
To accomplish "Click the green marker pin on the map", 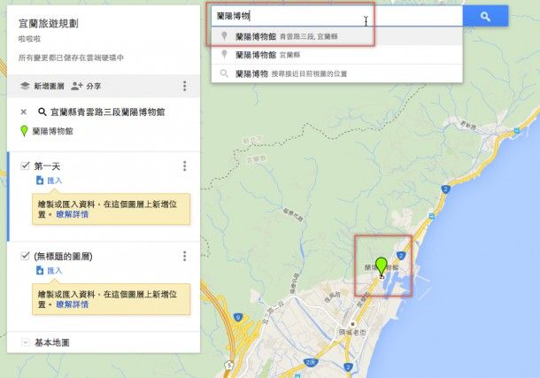I will (382, 267).
